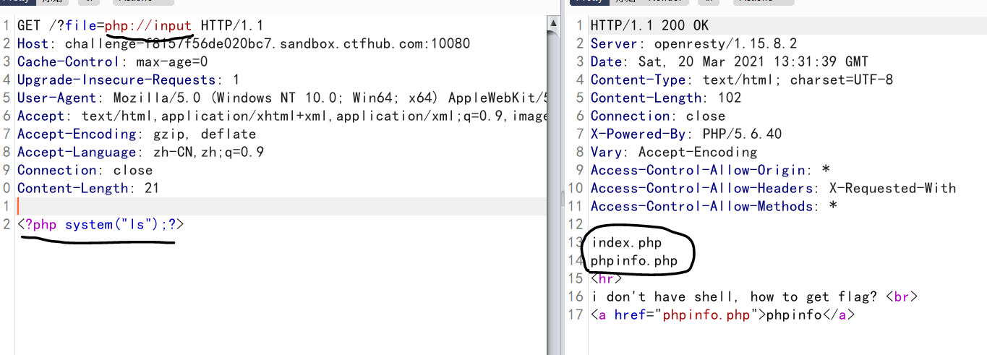Click 'Access-Control-Allow-Origin: *' response line
The width and height of the screenshot is (987, 355).
pos(710,170)
